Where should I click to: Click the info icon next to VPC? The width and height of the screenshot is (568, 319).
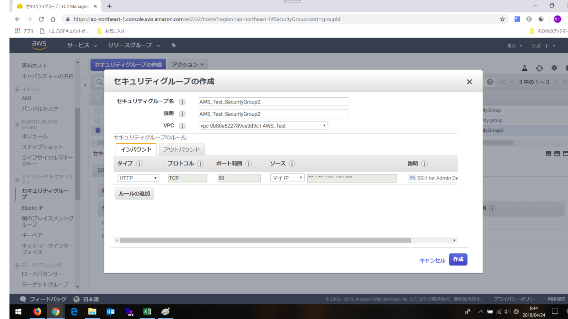click(182, 125)
